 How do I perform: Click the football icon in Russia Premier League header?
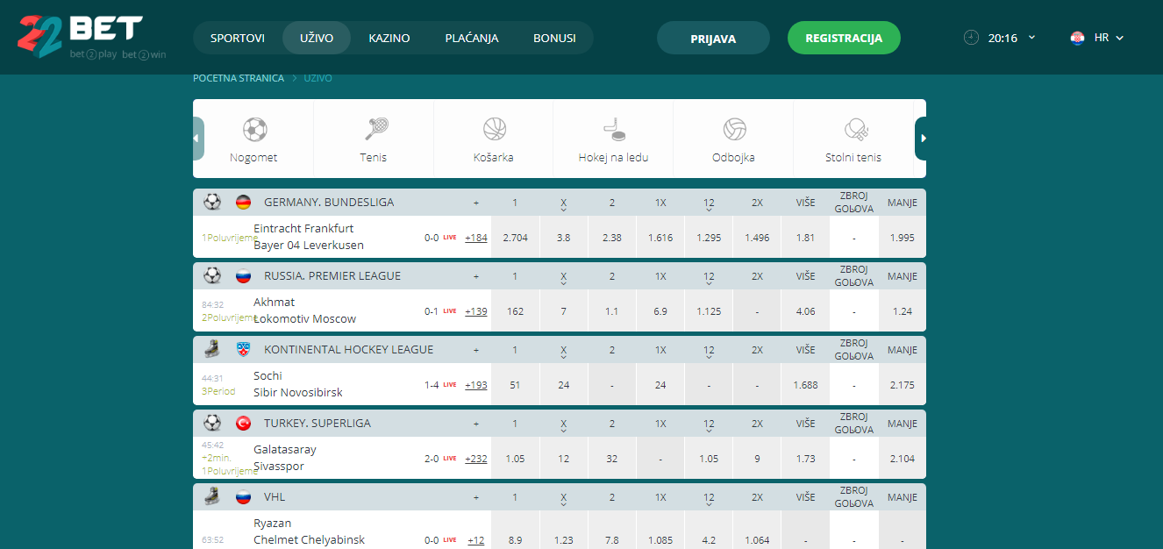(212, 275)
